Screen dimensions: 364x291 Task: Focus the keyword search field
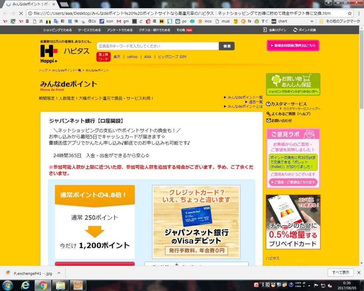157,46
